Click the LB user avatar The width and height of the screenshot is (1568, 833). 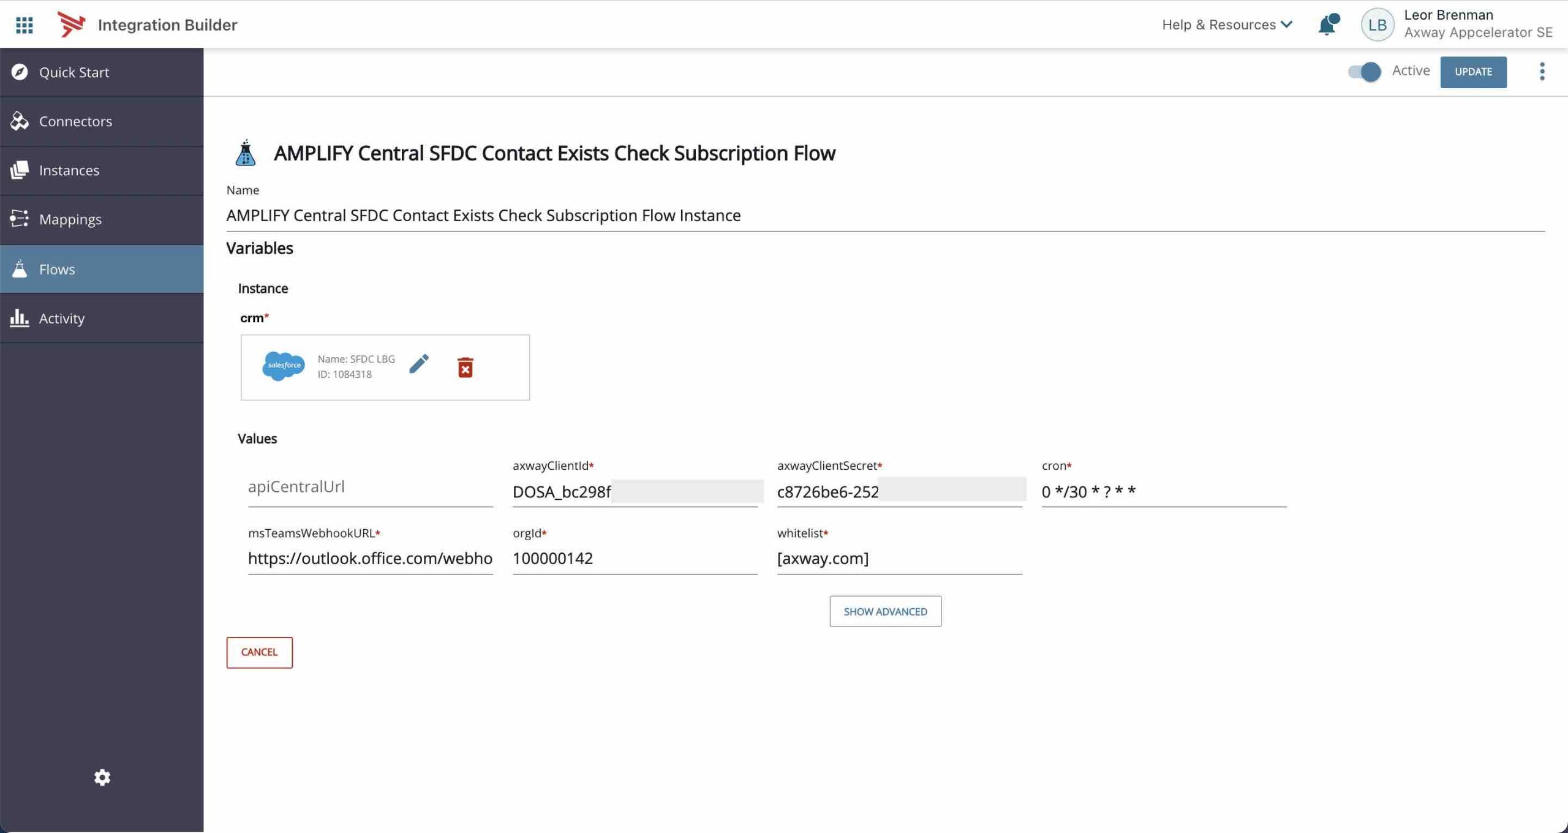[x=1377, y=24]
